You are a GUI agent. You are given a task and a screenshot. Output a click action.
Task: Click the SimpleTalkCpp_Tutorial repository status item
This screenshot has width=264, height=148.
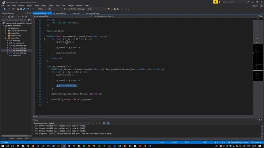[238, 142]
